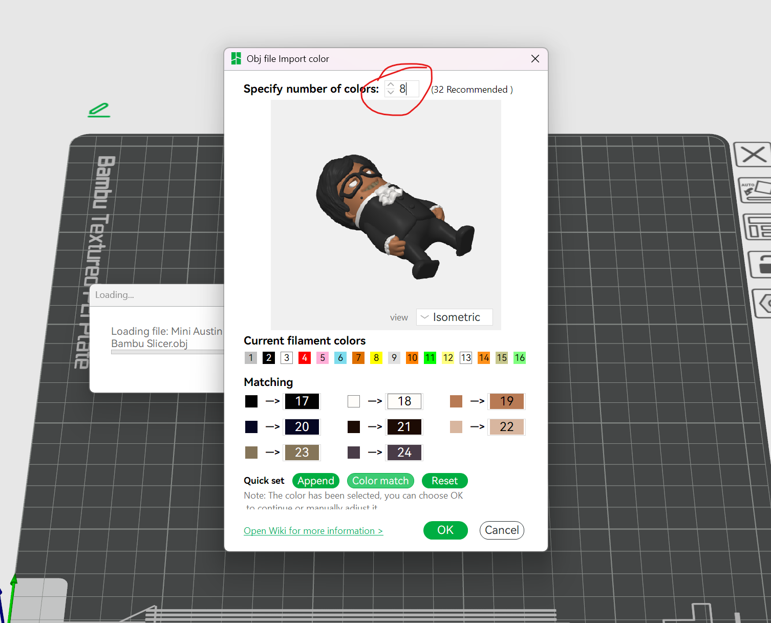Screen dimensions: 771x623
Task: Open matching filament 24 dropdown
Action: (x=404, y=453)
